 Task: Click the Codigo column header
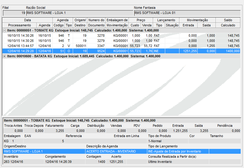coord(58,25)
